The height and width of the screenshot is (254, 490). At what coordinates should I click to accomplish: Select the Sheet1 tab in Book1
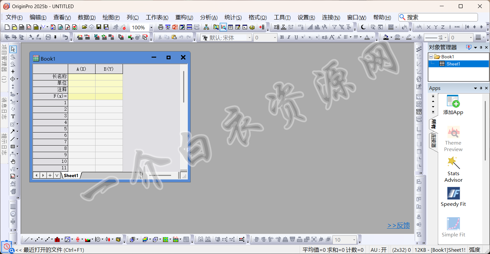[x=71, y=176]
